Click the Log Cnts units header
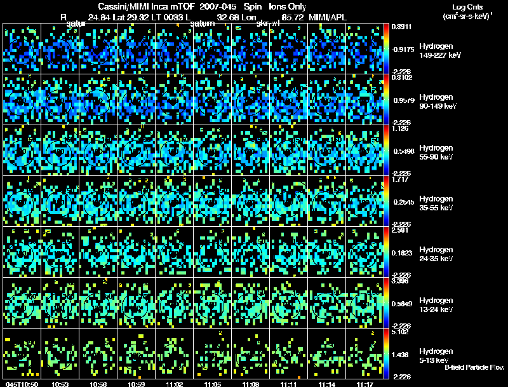This screenshot has width=508, height=387. click(x=467, y=11)
